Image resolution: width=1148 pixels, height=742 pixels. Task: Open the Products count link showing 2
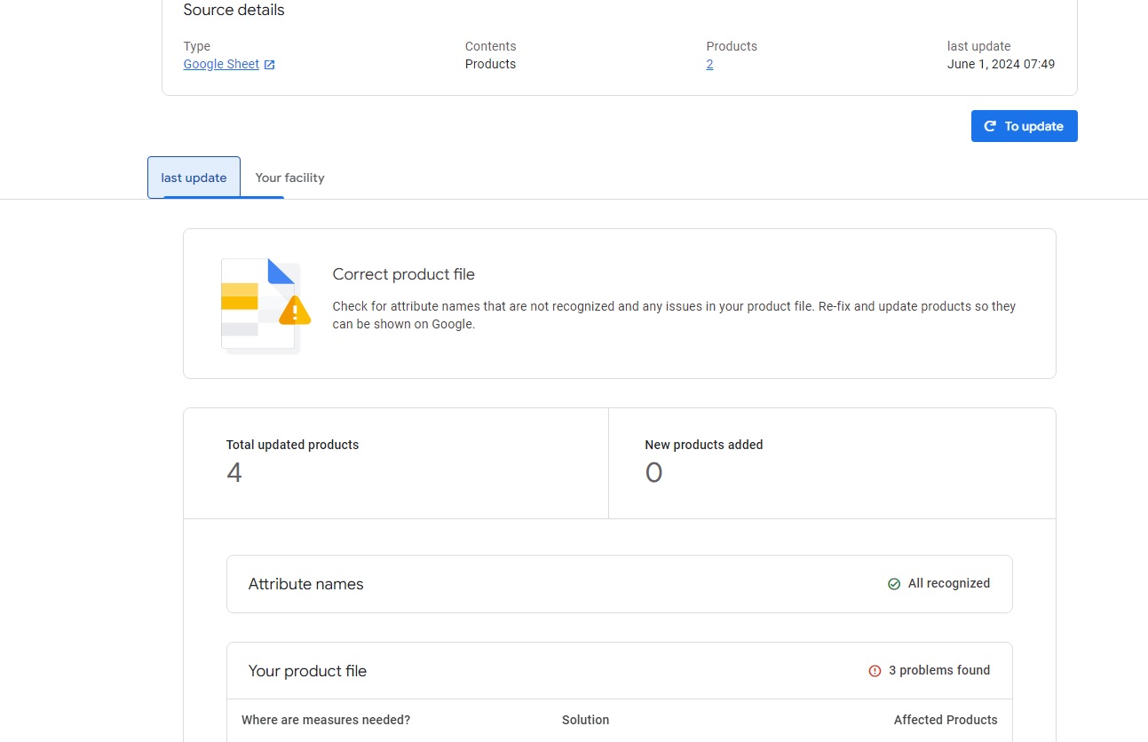[709, 64]
